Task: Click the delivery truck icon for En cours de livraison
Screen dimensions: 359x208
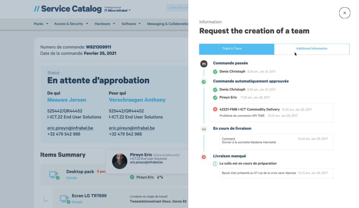Action: click(204, 129)
